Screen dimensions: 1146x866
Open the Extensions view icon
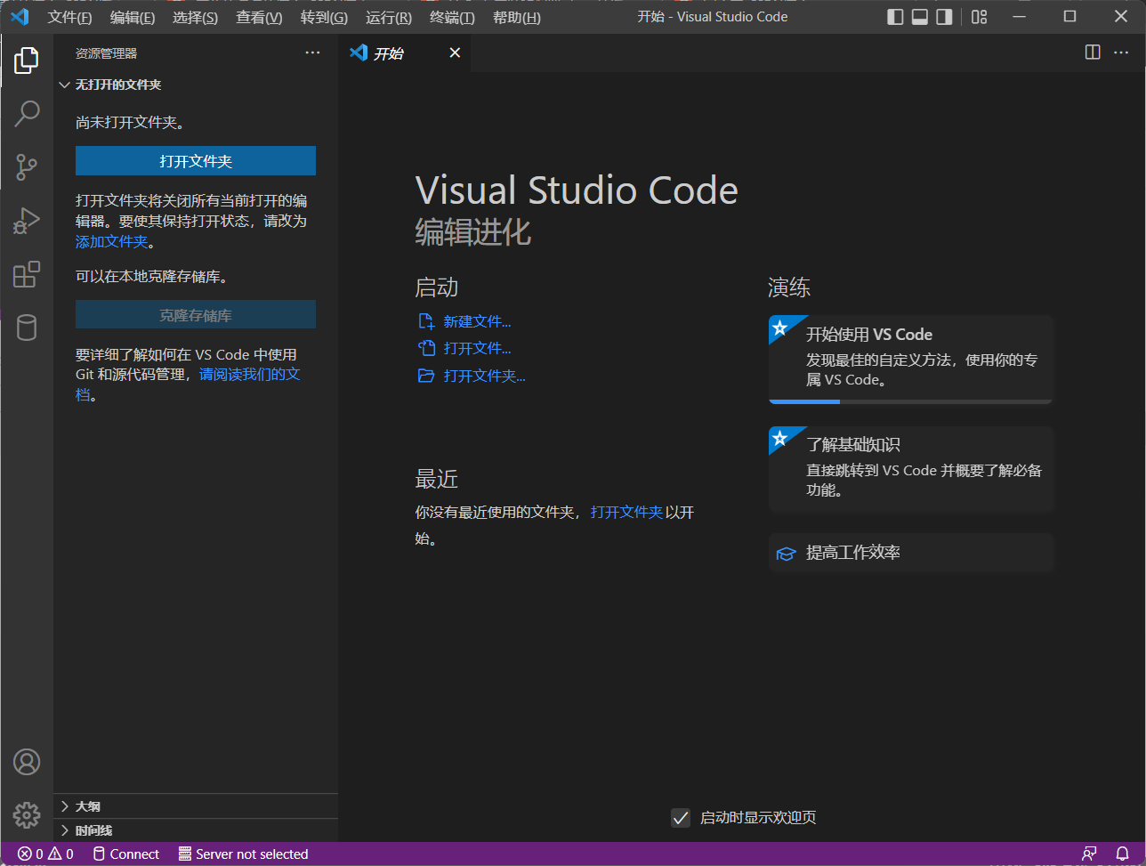[x=27, y=273]
